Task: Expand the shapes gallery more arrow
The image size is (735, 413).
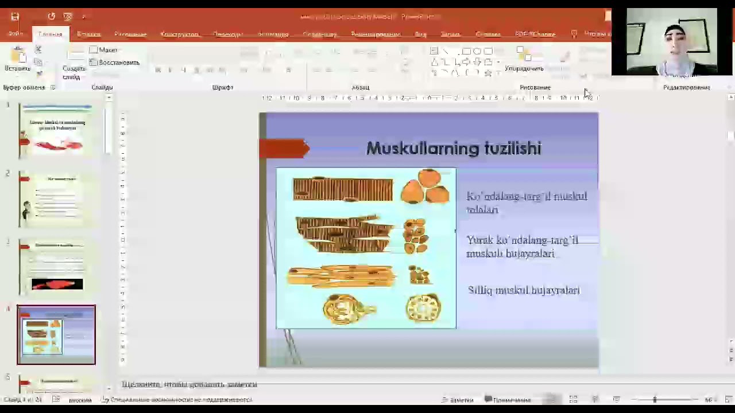Action: click(498, 73)
